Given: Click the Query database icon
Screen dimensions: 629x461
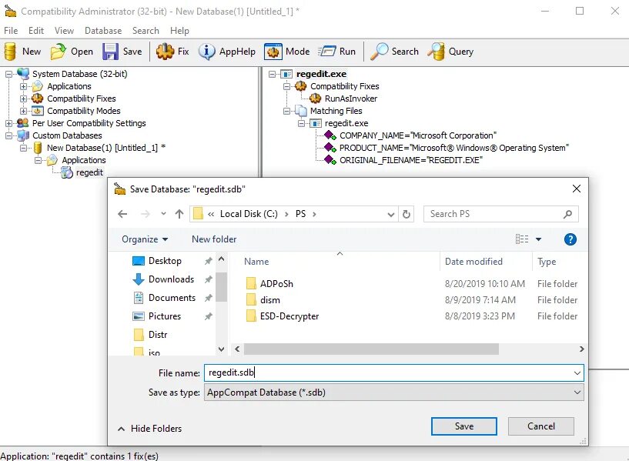Looking at the screenshot, I should [437, 51].
